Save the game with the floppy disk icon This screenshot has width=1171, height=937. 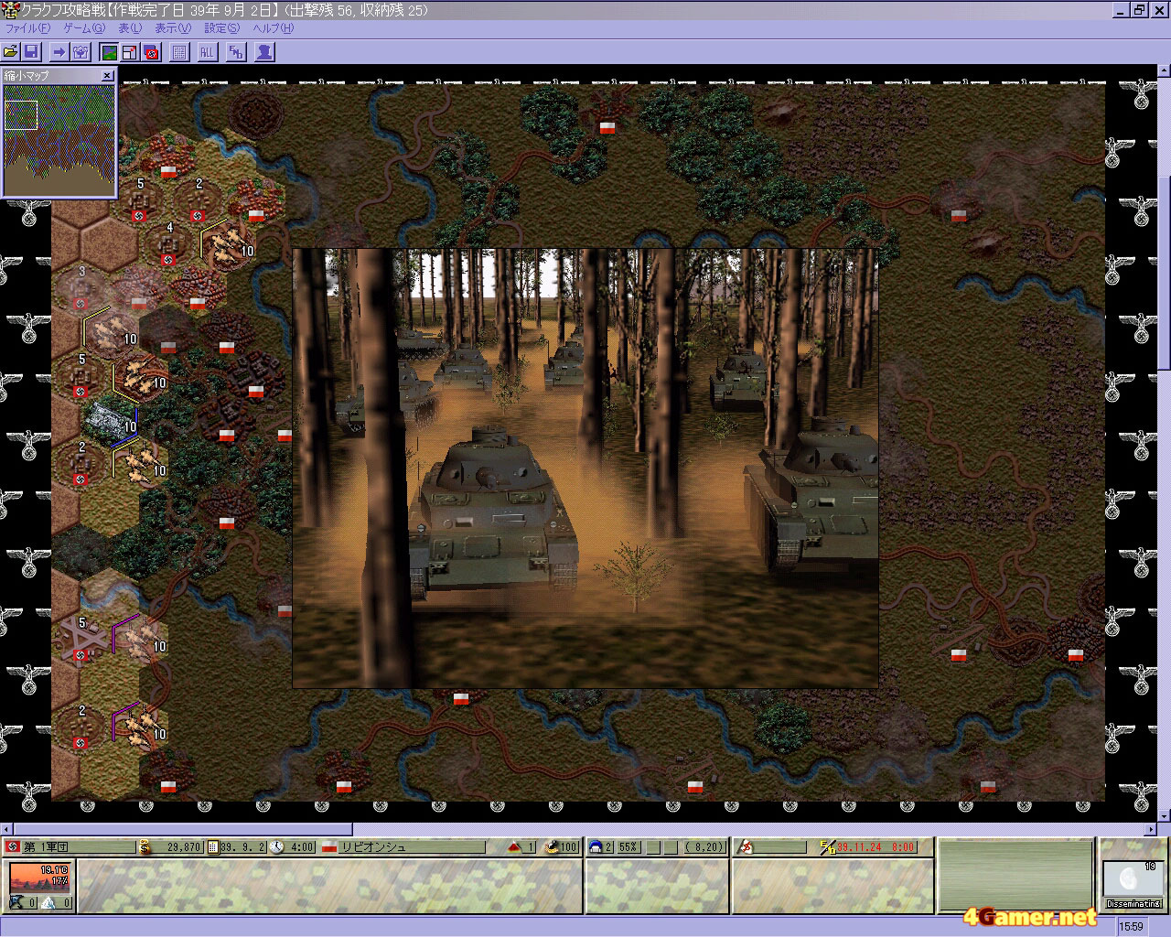[x=31, y=52]
